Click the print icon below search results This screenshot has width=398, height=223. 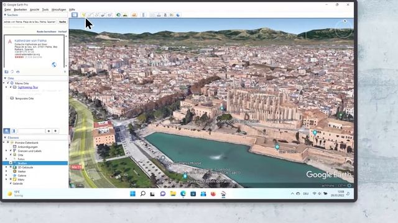click(18, 72)
